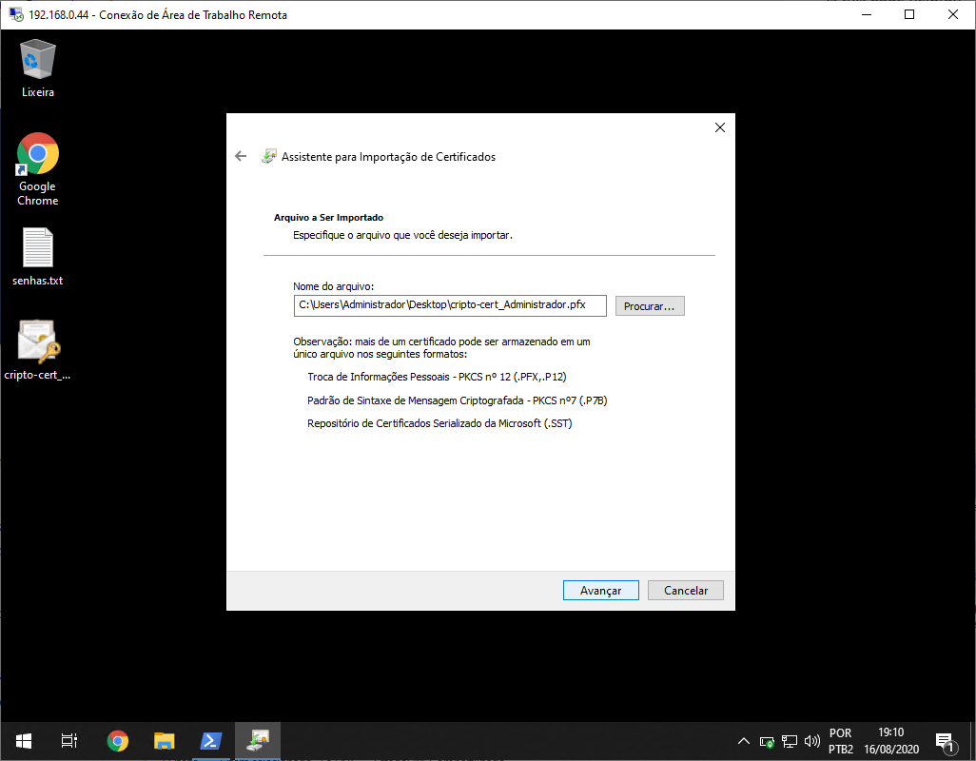Viewport: 976px width, 761px height.
Task: Click the Cancelar button
Action: pyautogui.click(x=685, y=590)
